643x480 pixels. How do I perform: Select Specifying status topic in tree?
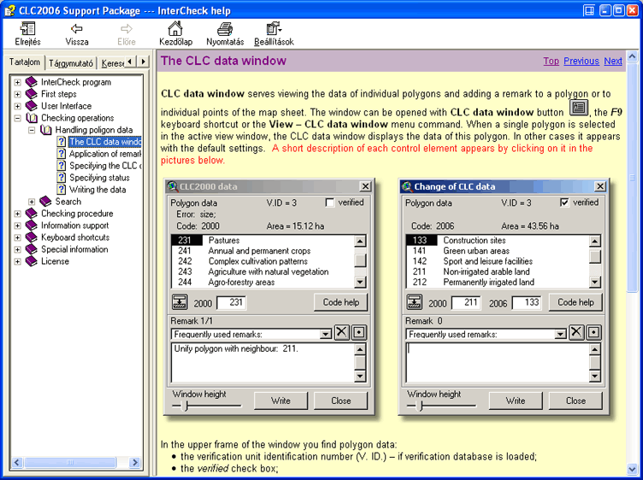99,178
